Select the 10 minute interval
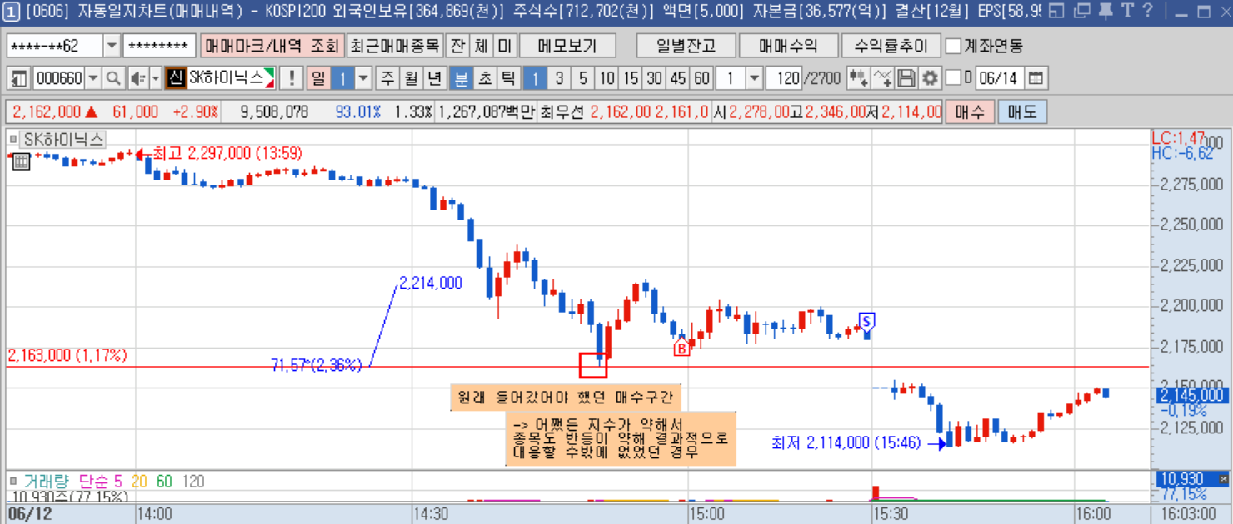This screenshot has height=524, width=1233. [607, 79]
